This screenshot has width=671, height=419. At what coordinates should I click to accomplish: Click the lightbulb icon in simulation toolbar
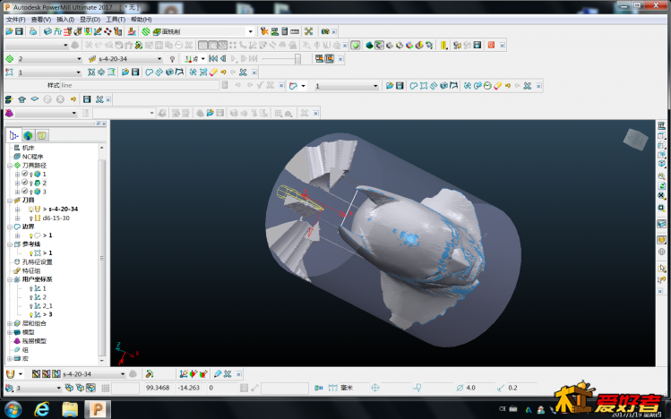(x=172, y=58)
